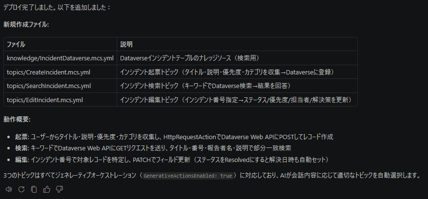This screenshot has height=199, width=428.
Task: Click the GenerativeActionsEnabled: true code snippet
Action: tap(188, 175)
